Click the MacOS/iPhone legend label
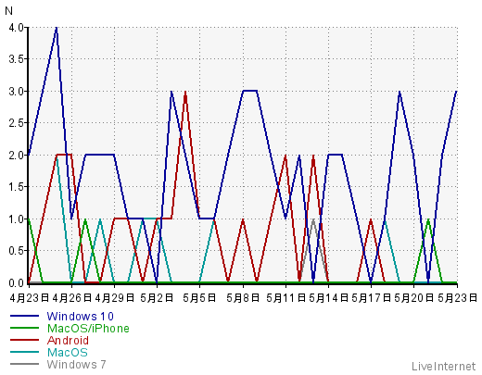 pos(88,329)
